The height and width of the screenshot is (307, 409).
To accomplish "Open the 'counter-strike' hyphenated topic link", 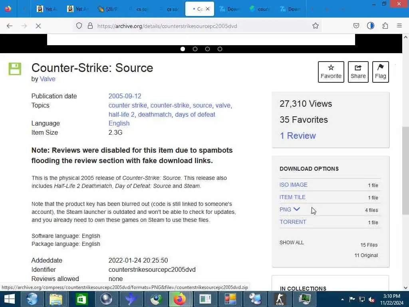I will point(170,105).
